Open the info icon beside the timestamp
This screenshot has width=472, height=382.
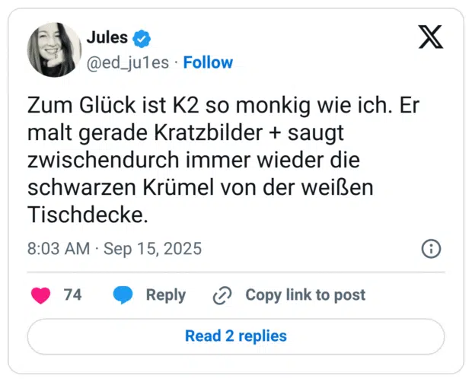[431, 249]
